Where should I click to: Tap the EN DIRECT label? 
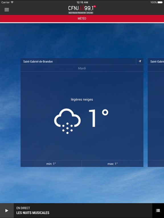(x=23, y=208)
